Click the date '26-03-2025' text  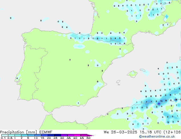coord(124,132)
